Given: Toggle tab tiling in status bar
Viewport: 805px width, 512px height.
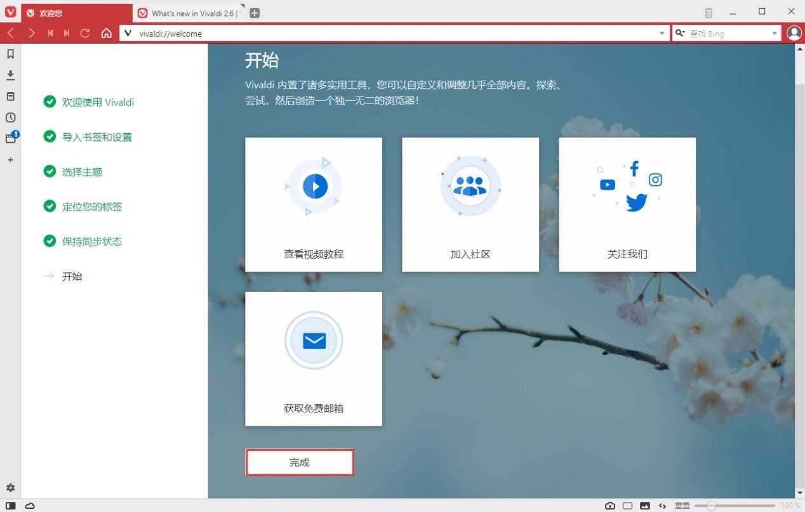Looking at the screenshot, I should click(x=627, y=506).
